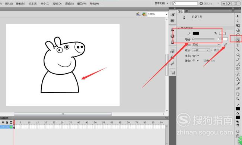
Task: Open the 控制(O) menu
Action: point(57,4)
